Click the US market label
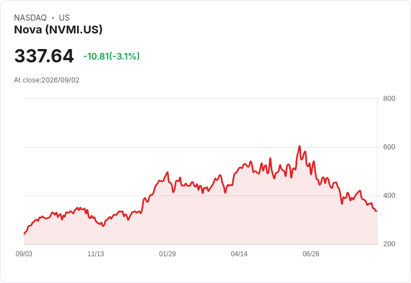Viewport: 411px width, 283px height. (64, 18)
